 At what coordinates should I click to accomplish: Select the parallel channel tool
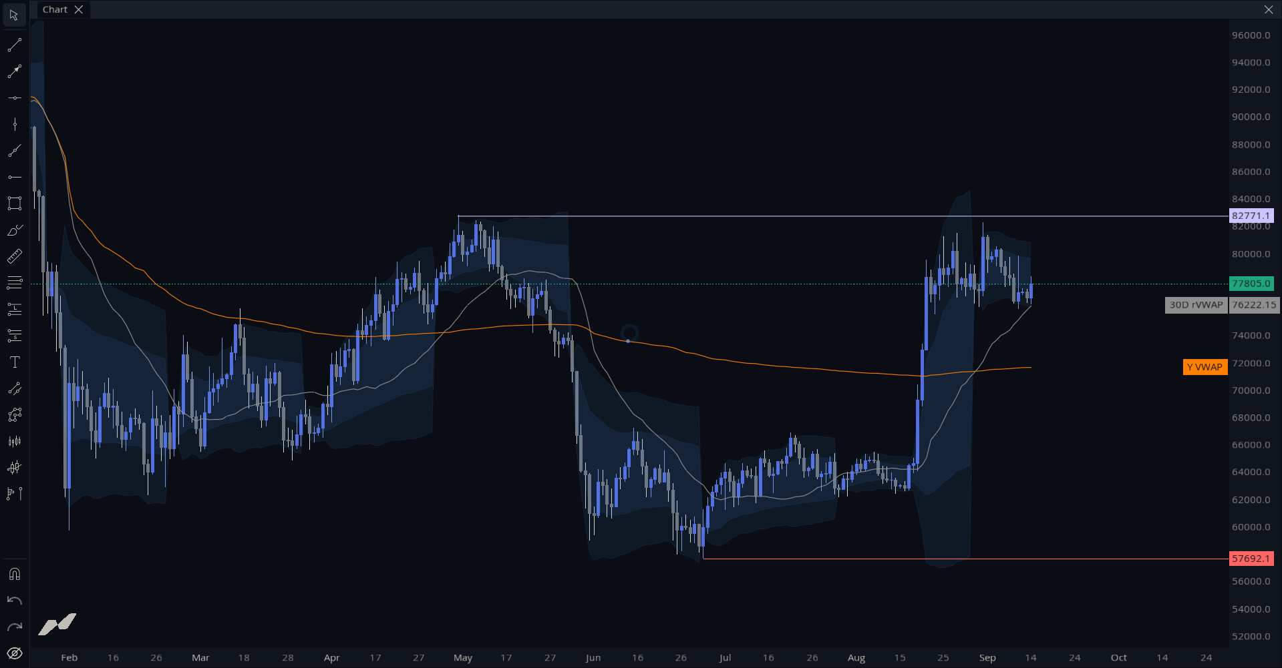pos(14,388)
